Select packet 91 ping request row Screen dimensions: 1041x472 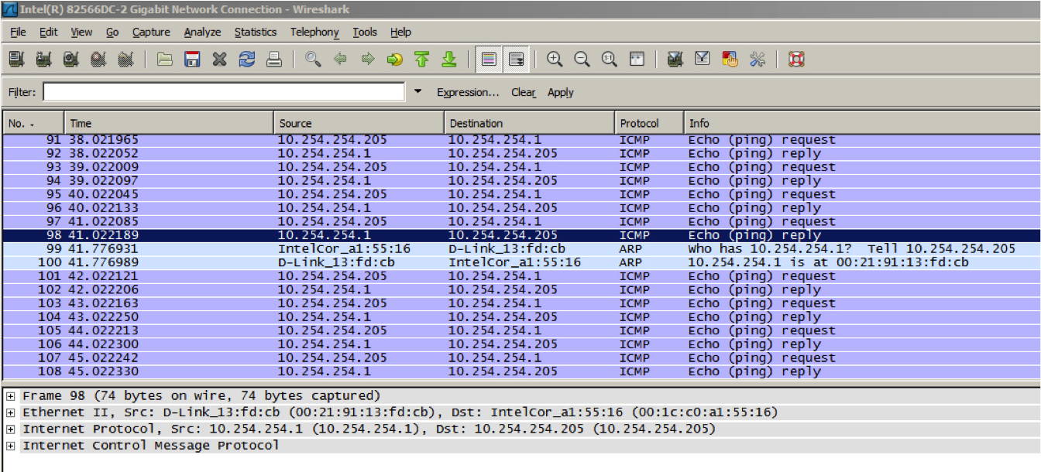click(x=520, y=140)
